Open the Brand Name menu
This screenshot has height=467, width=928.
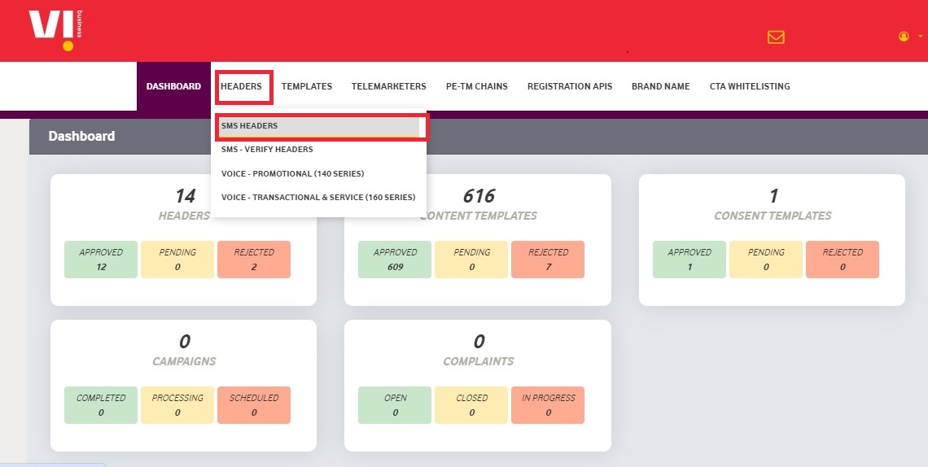coord(660,86)
